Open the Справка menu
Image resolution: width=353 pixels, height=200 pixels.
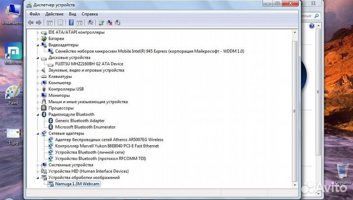pos(90,14)
